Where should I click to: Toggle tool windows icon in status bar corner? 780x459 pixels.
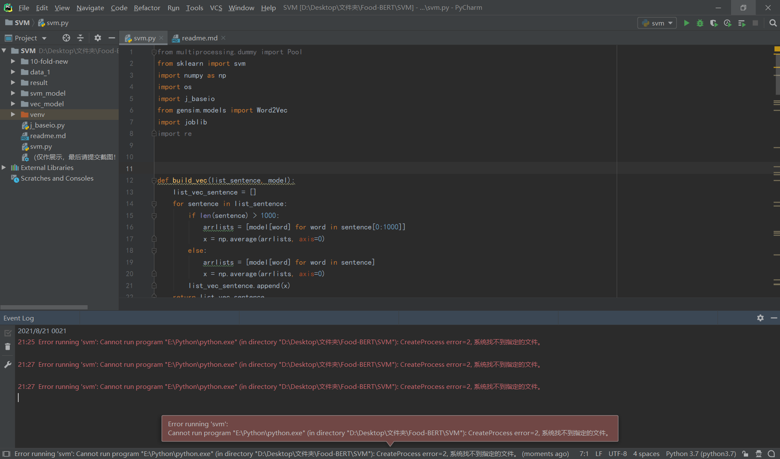(6, 453)
